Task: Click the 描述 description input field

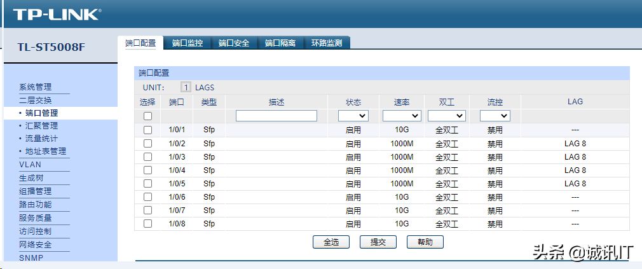Action: [x=276, y=116]
